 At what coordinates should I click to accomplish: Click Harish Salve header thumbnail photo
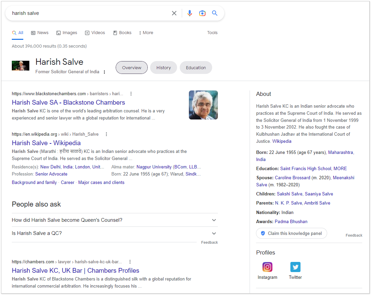[21, 65]
